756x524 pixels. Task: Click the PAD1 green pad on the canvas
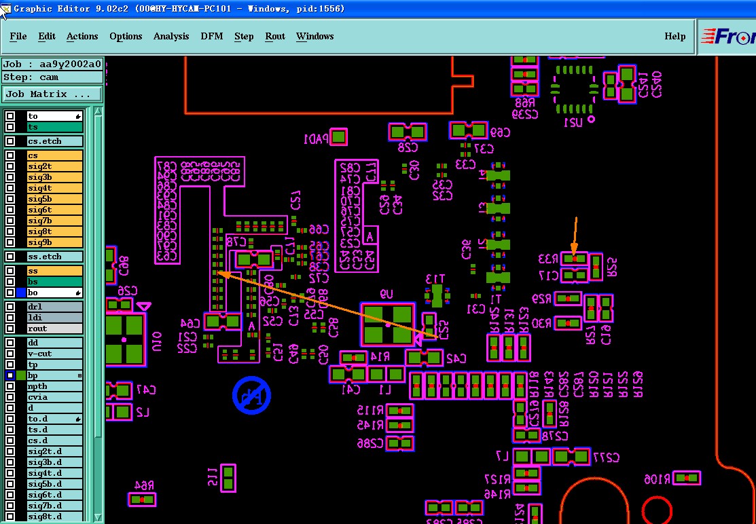[x=338, y=137]
